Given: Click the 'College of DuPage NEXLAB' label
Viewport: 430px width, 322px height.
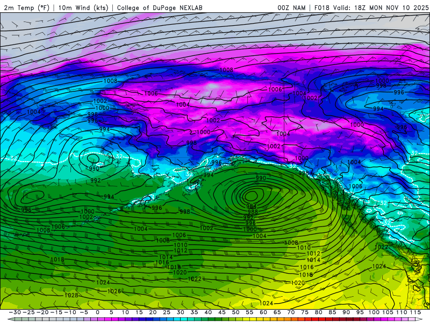Looking at the screenshot, I should coord(160,8).
